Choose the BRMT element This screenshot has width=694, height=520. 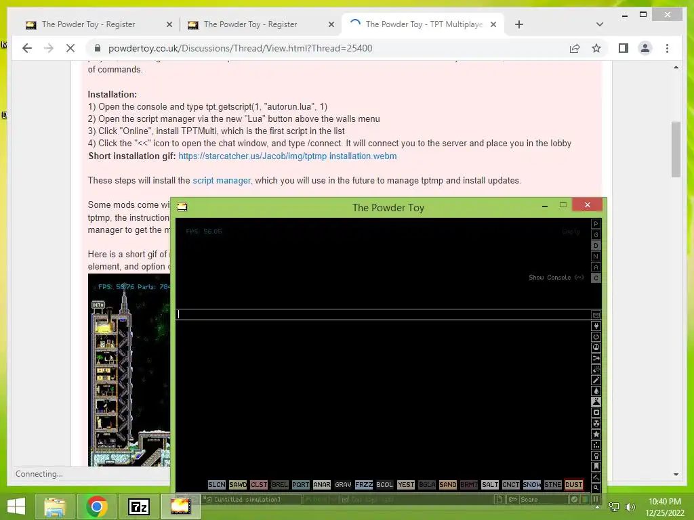pos(469,485)
